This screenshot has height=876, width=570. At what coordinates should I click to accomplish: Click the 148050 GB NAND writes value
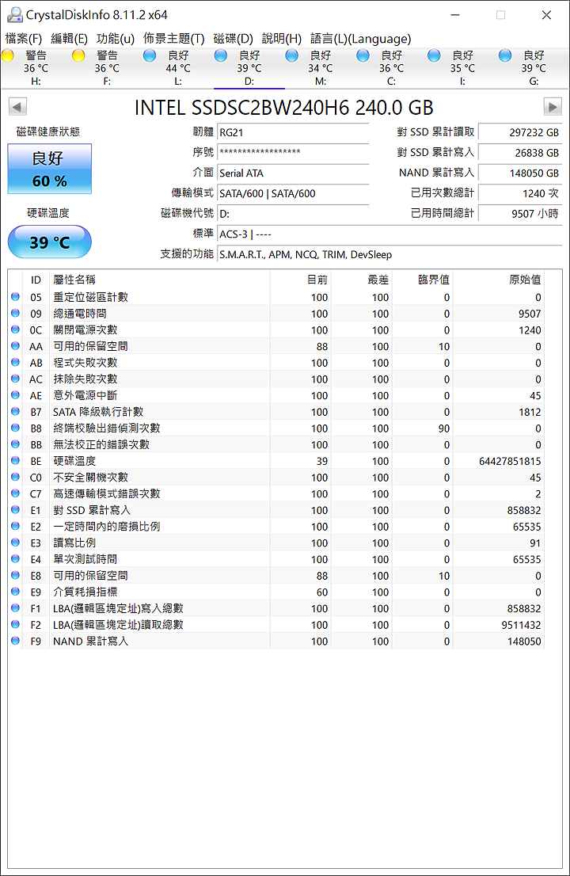click(x=520, y=173)
